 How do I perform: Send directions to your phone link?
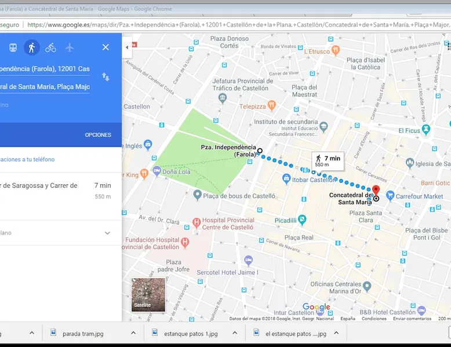pos(27,159)
